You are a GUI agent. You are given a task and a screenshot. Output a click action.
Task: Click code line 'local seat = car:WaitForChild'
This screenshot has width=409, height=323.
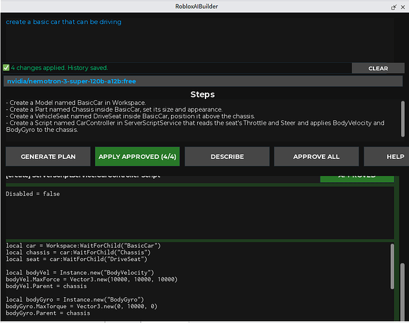tap(76, 259)
